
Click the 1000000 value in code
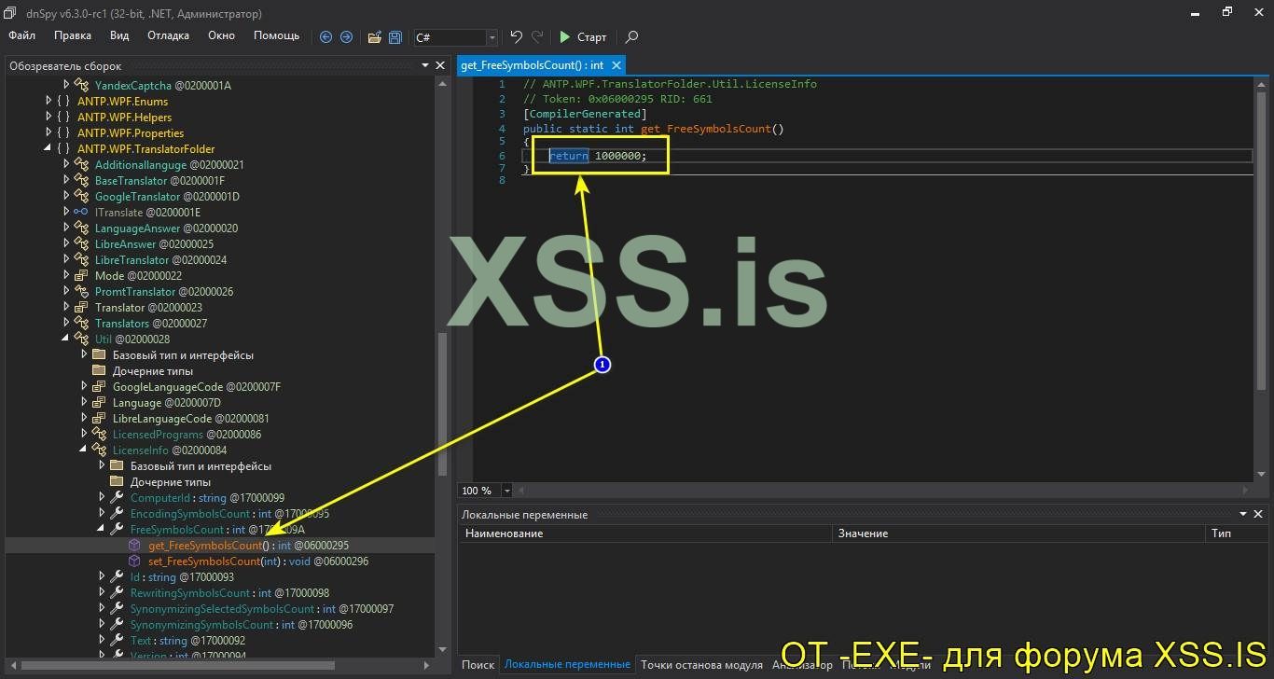(x=617, y=156)
